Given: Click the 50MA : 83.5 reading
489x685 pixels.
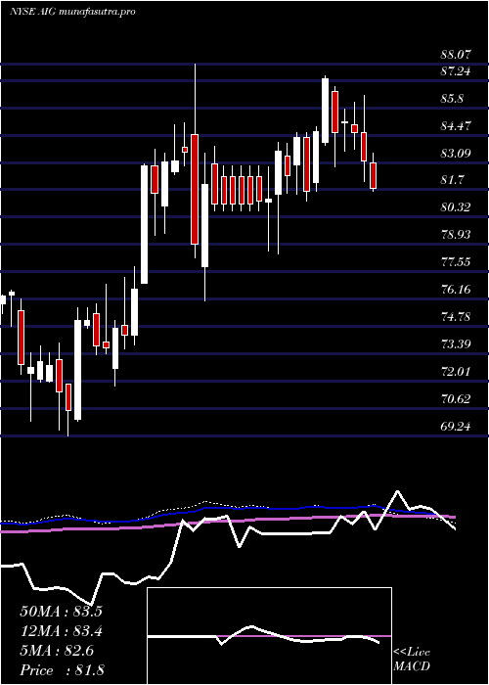Looking at the screenshot, I should click(61, 612).
